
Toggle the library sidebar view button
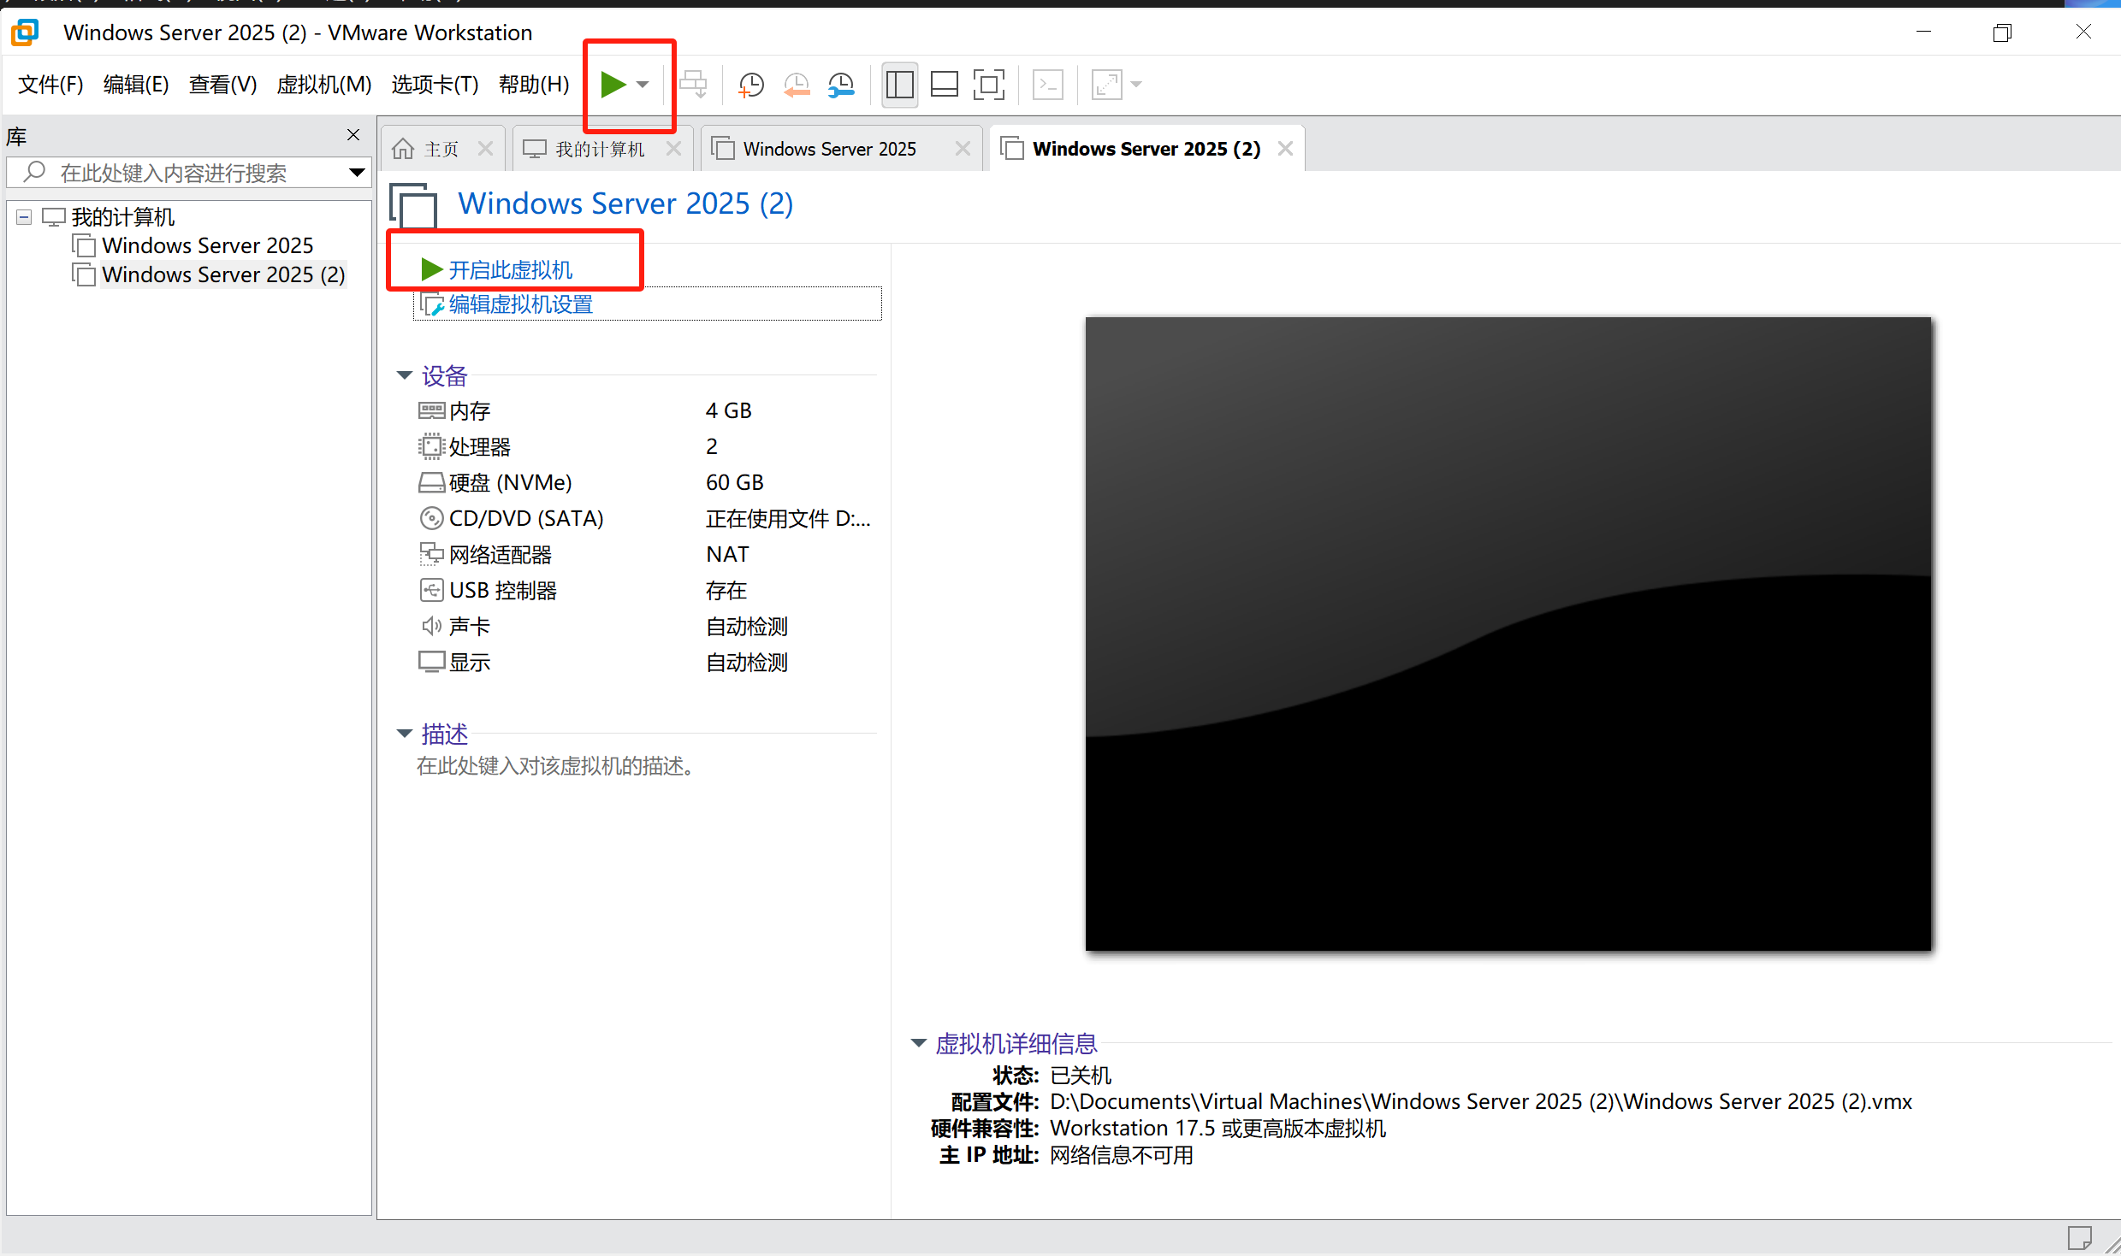point(899,85)
